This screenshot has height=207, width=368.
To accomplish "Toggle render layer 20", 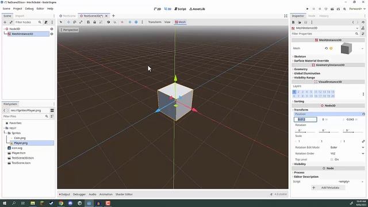I will coord(333,96).
